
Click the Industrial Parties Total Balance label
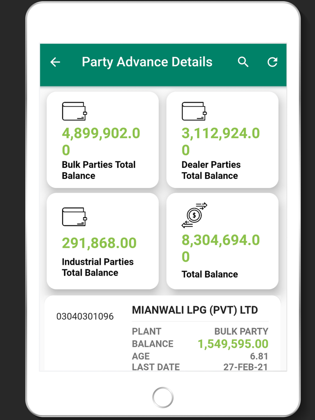pos(98,267)
